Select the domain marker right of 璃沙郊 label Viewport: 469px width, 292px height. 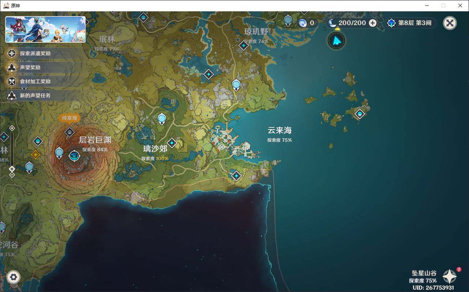pos(172,143)
